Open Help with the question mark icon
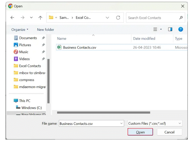 (181, 29)
